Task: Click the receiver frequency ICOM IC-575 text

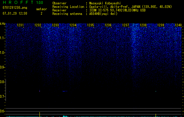Action: tap(117, 10)
